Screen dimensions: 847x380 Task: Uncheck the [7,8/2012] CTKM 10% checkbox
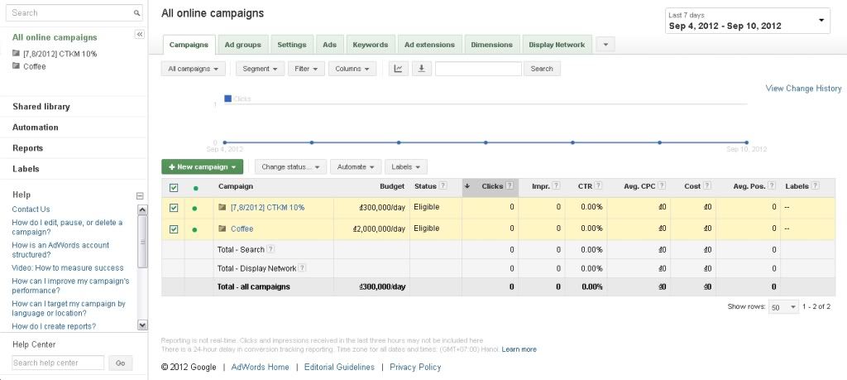pyautogui.click(x=174, y=208)
